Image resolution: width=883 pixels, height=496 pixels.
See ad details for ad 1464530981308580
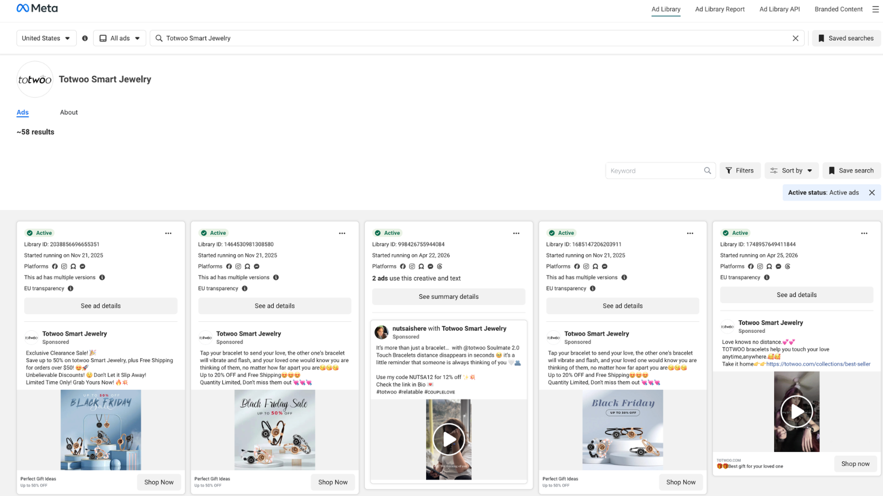point(274,306)
